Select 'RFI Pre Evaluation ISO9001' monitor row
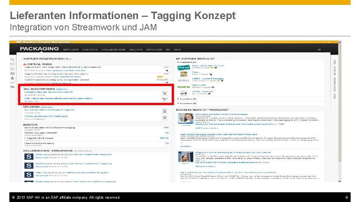The width and height of the screenshot is (360, 202). [96, 134]
